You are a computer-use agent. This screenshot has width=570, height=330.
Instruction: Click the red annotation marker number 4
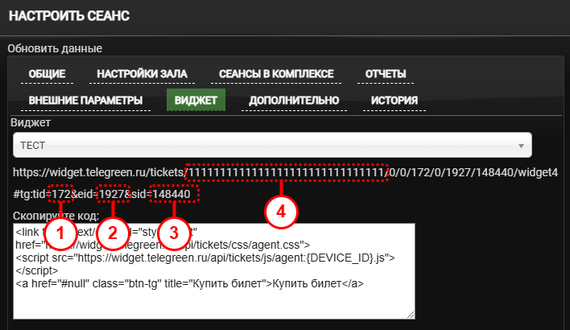click(281, 211)
